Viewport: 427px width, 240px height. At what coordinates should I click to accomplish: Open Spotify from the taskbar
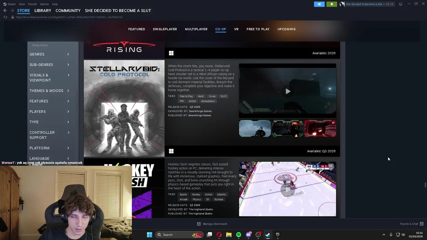coord(239,235)
